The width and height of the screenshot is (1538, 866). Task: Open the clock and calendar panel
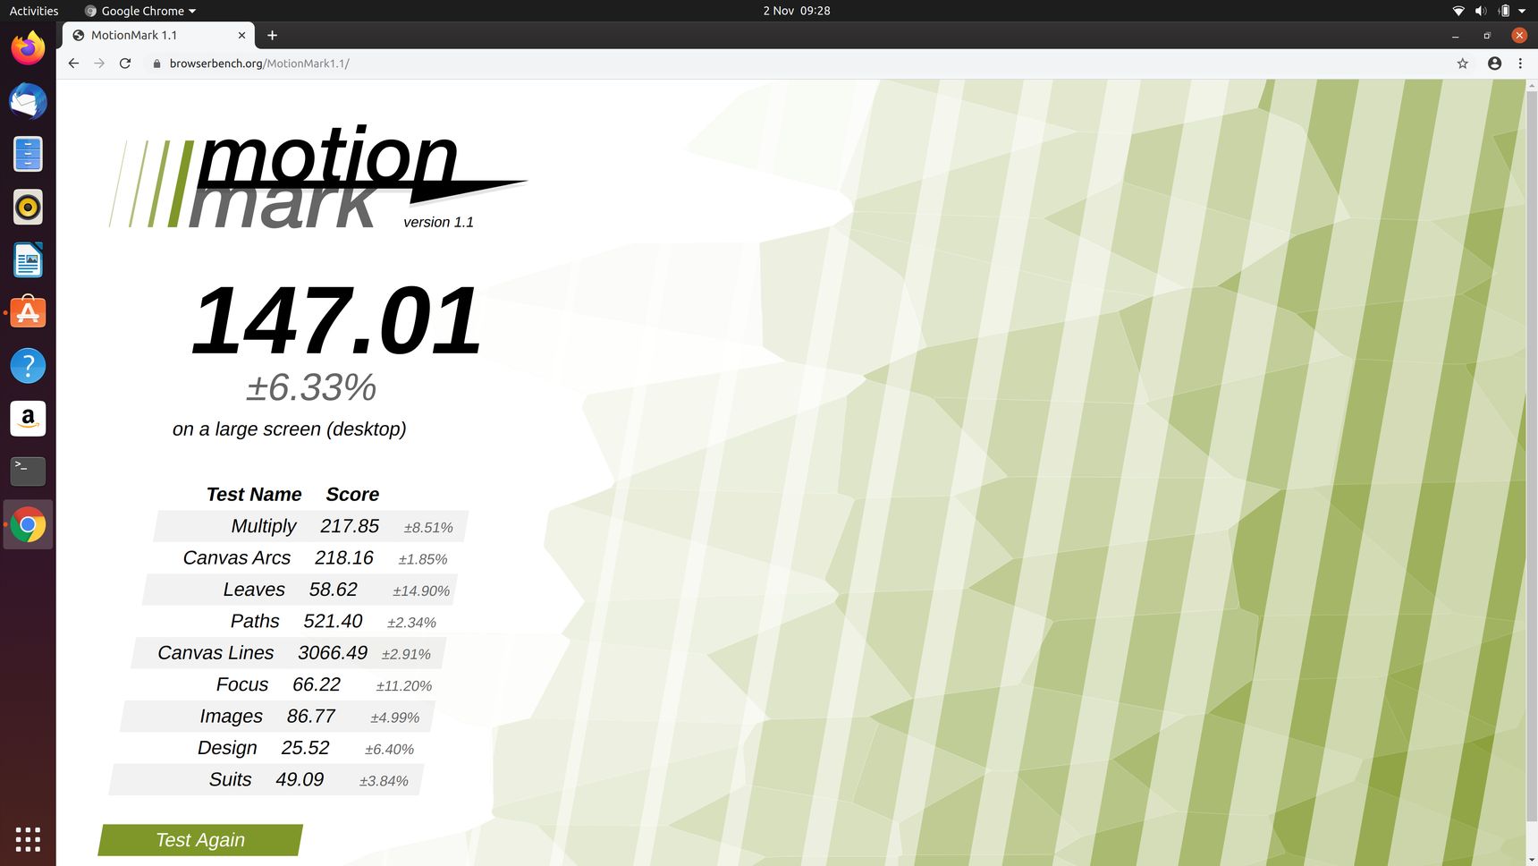(x=797, y=11)
